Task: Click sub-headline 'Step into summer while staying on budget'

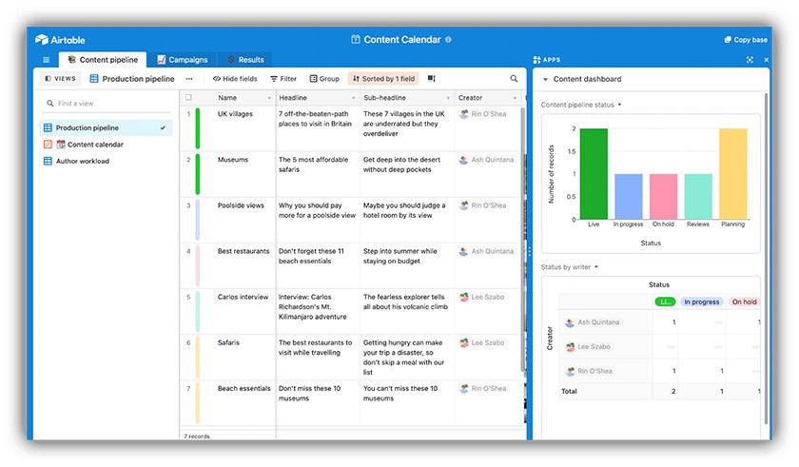Action: [400, 256]
